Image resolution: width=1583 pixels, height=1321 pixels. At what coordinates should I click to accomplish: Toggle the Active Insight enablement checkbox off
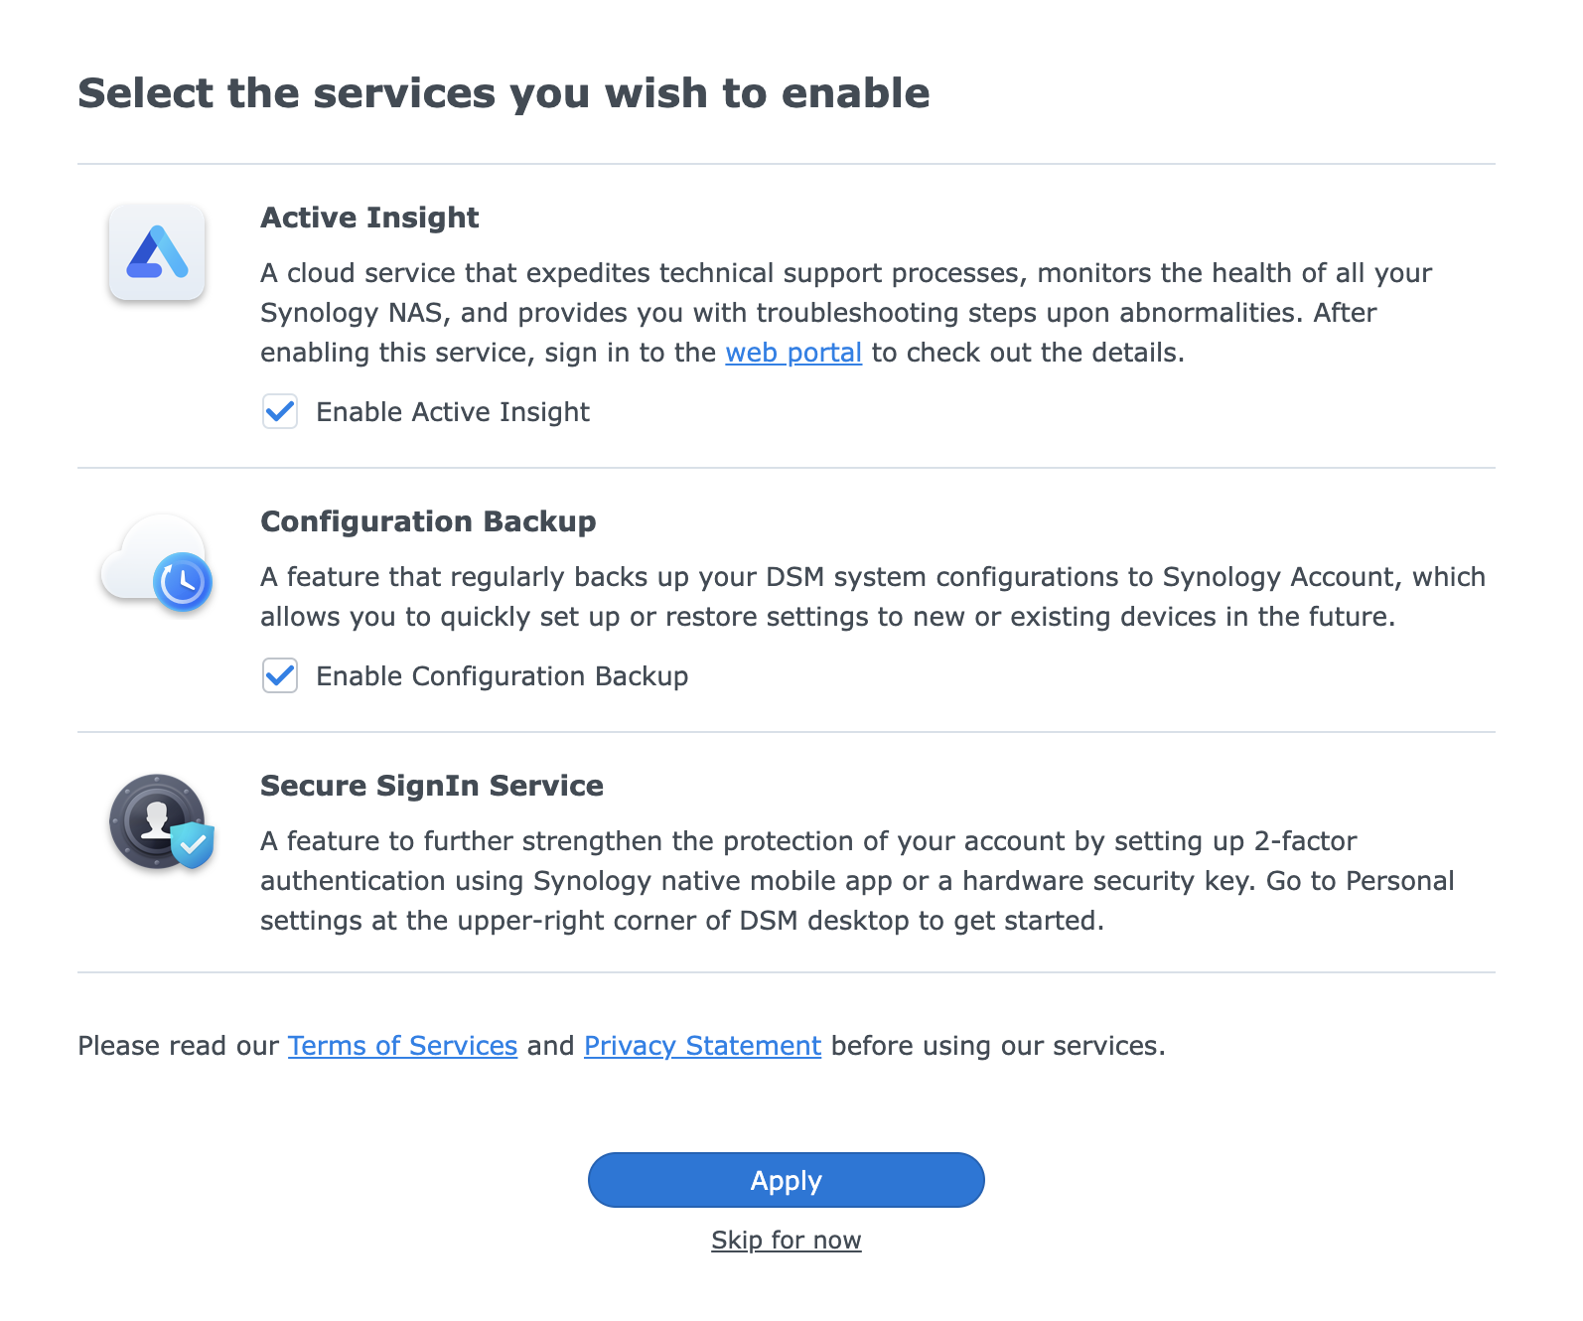(280, 411)
